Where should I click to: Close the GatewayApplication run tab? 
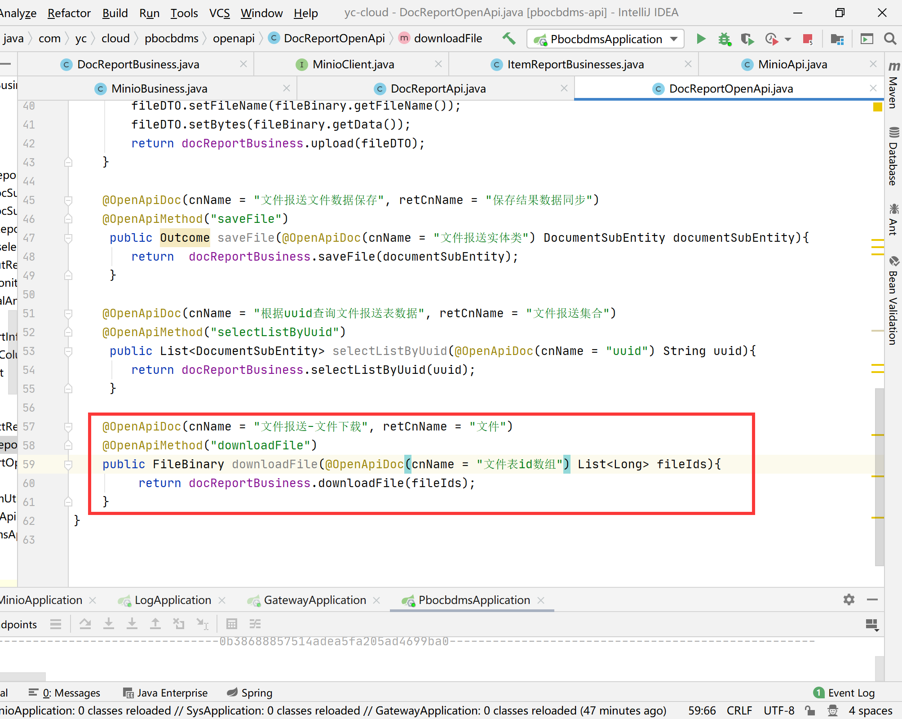[376, 600]
